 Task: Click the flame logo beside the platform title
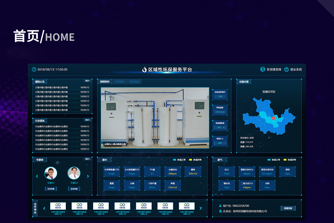tap(144, 70)
